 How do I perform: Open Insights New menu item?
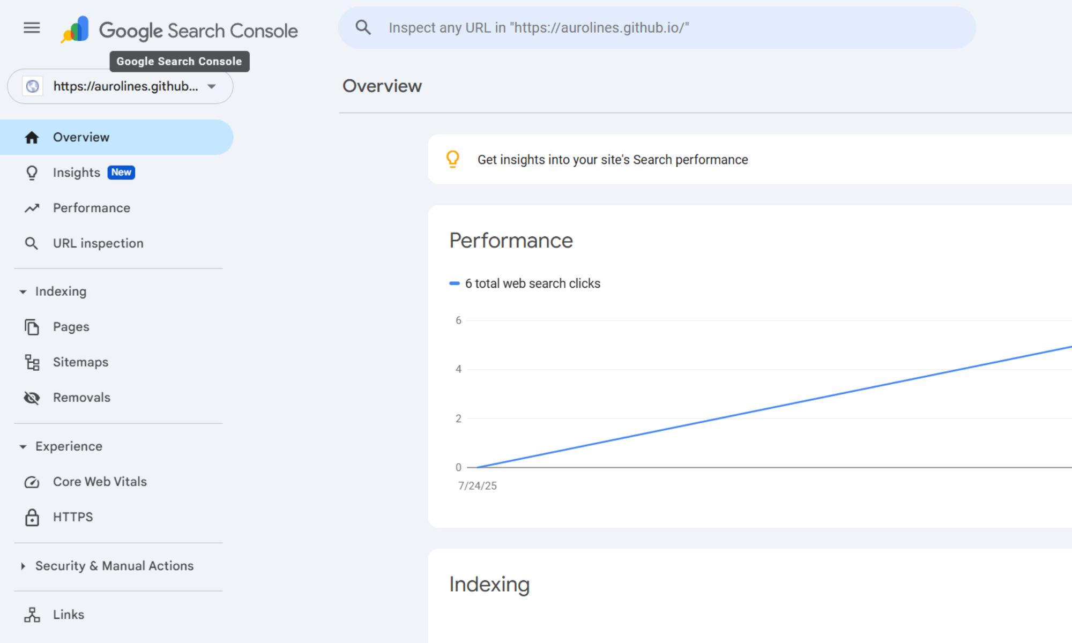tap(77, 173)
